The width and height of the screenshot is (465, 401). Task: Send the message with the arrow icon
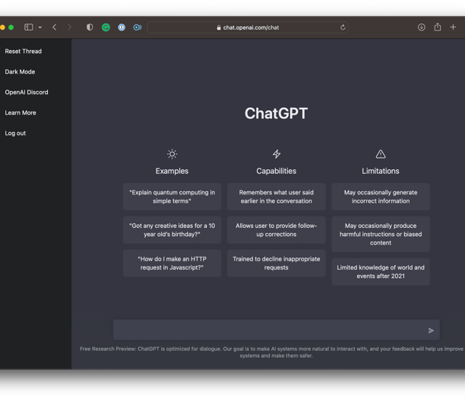431,330
